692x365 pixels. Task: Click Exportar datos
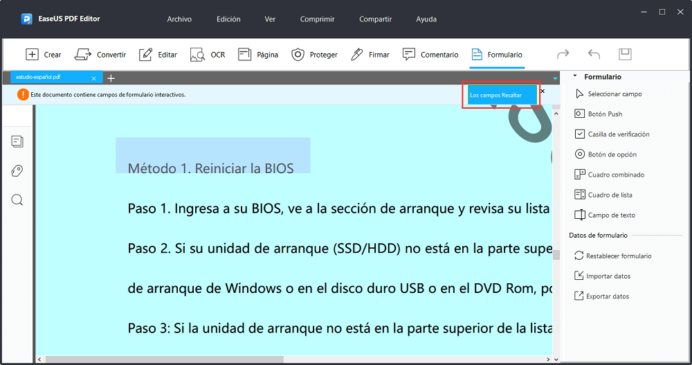click(x=602, y=296)
